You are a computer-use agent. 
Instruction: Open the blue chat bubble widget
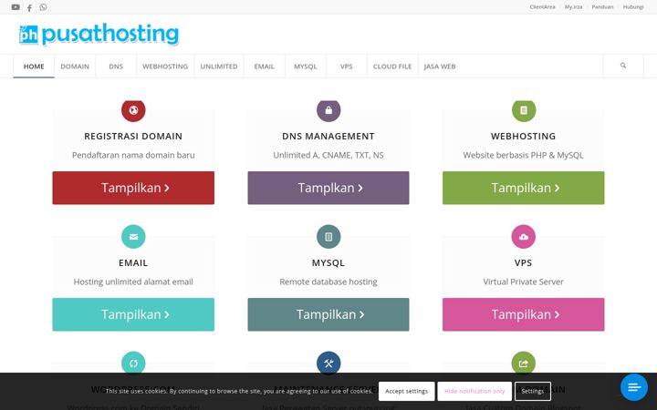pyautogui.click(x=634, y=387)
